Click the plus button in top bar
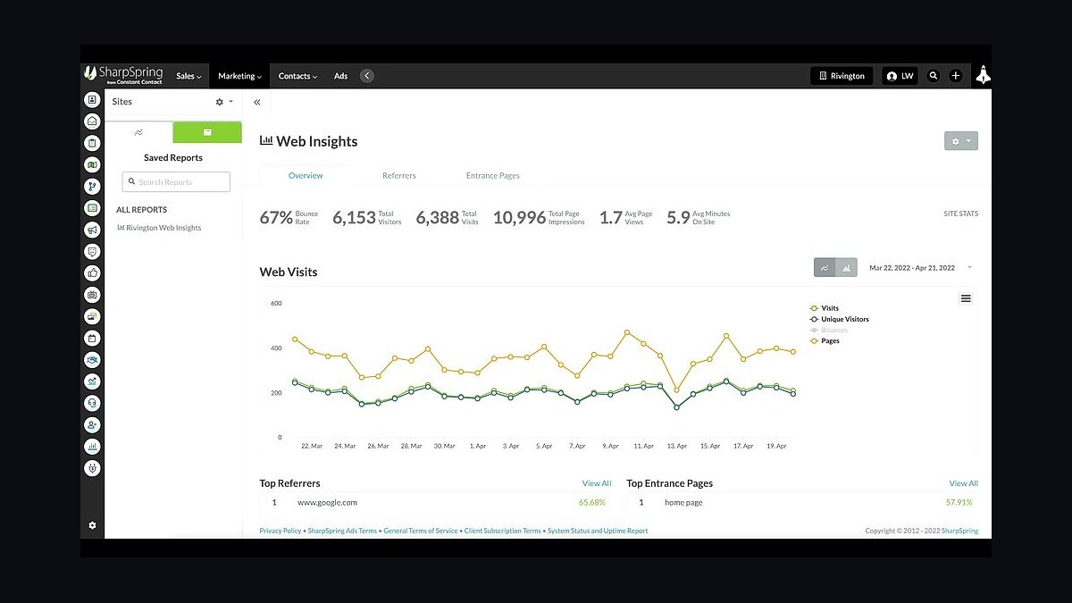The height and width of the screenshot is (603, 1072). click(956, 76)
